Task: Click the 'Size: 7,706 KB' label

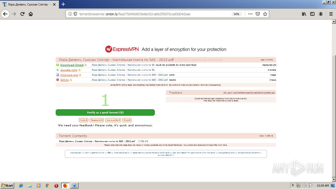Action: (x=266, y=136)
